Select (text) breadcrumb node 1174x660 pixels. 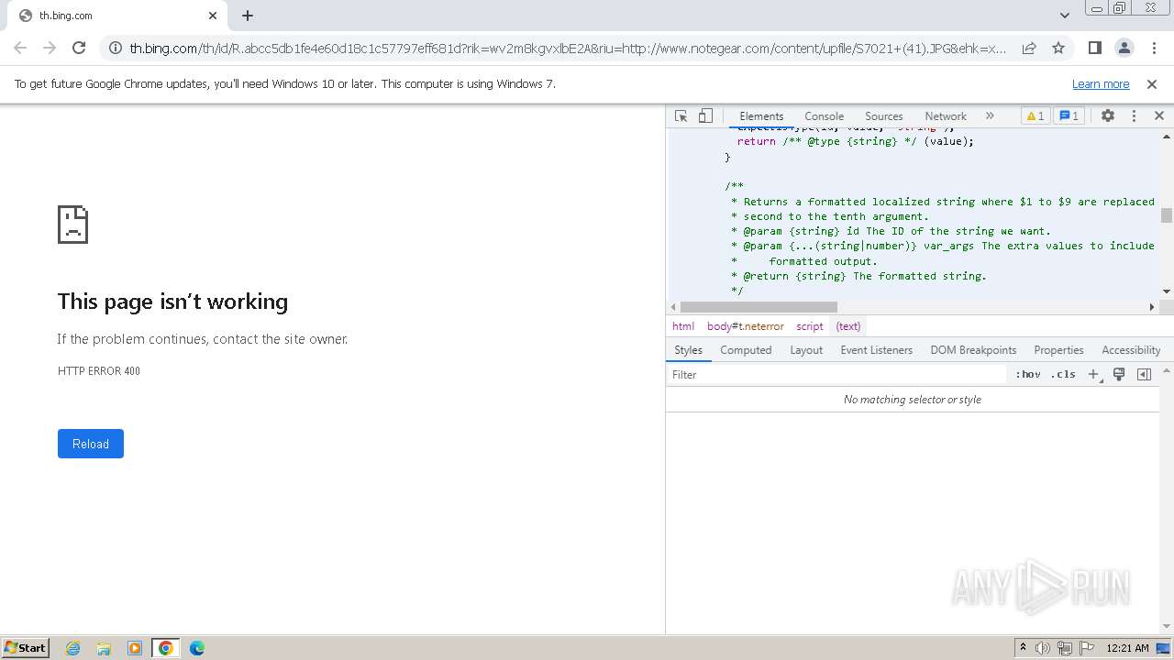point(848,326)
